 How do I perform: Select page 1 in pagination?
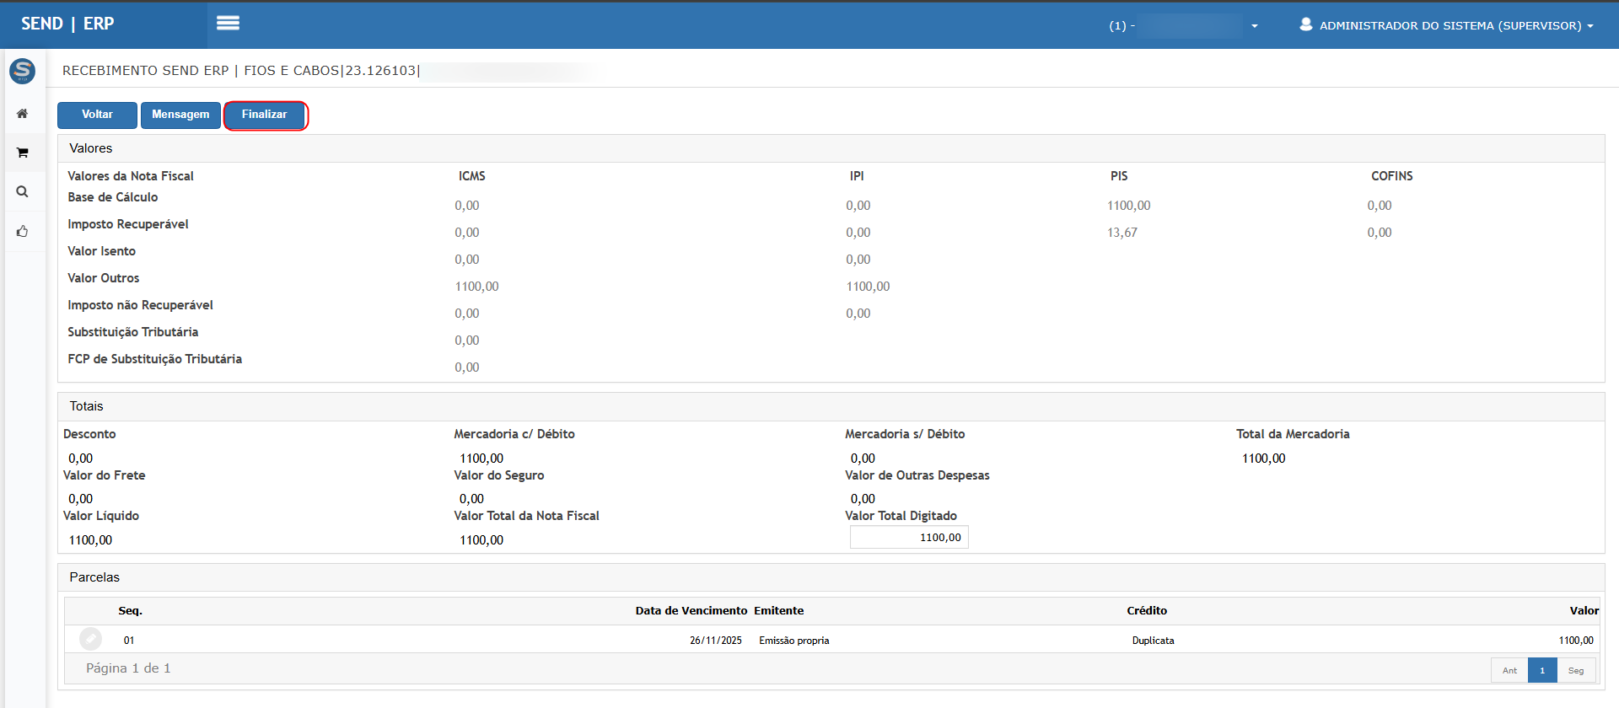1541,671
